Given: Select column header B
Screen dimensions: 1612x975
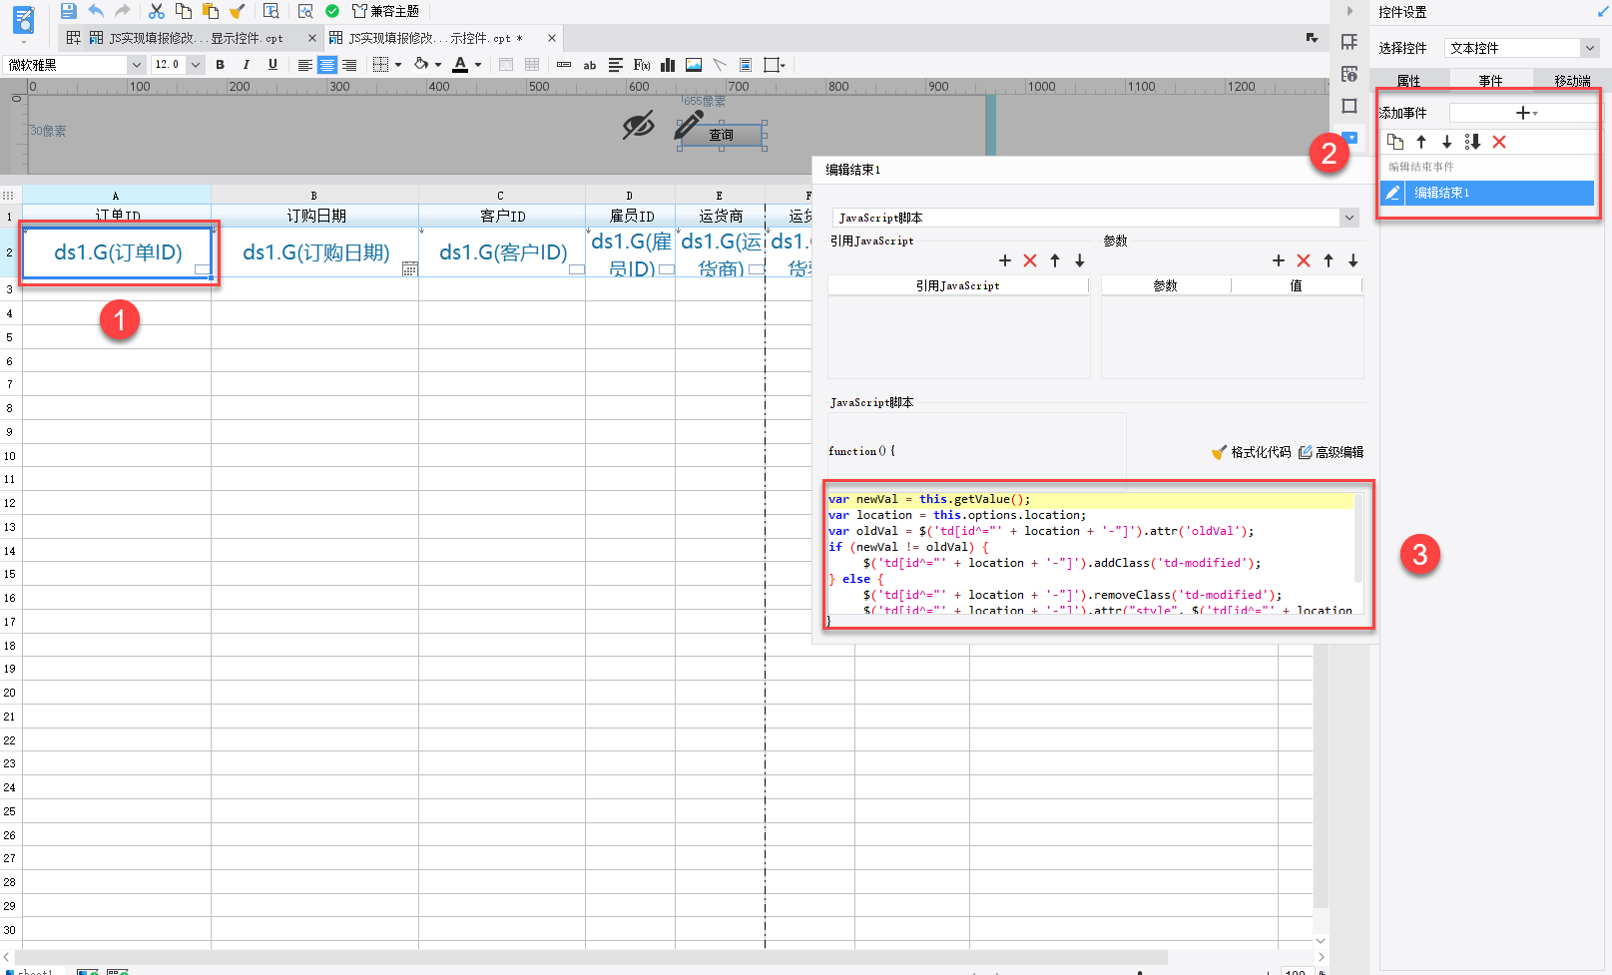Looking at the screenshot, I should (x=314, y=196).
